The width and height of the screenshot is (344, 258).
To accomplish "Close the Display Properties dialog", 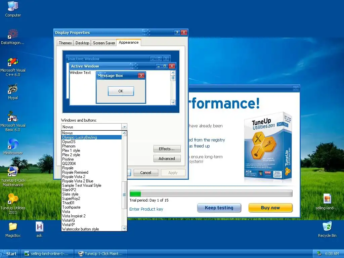I will coord(184,33).
